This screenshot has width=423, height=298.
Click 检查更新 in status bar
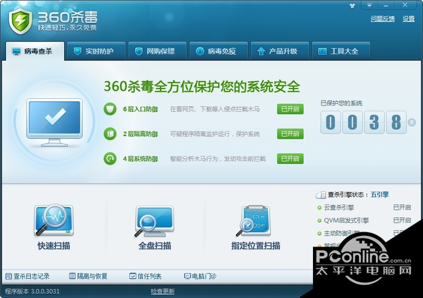pyautogui.click(x=163, y=291)
